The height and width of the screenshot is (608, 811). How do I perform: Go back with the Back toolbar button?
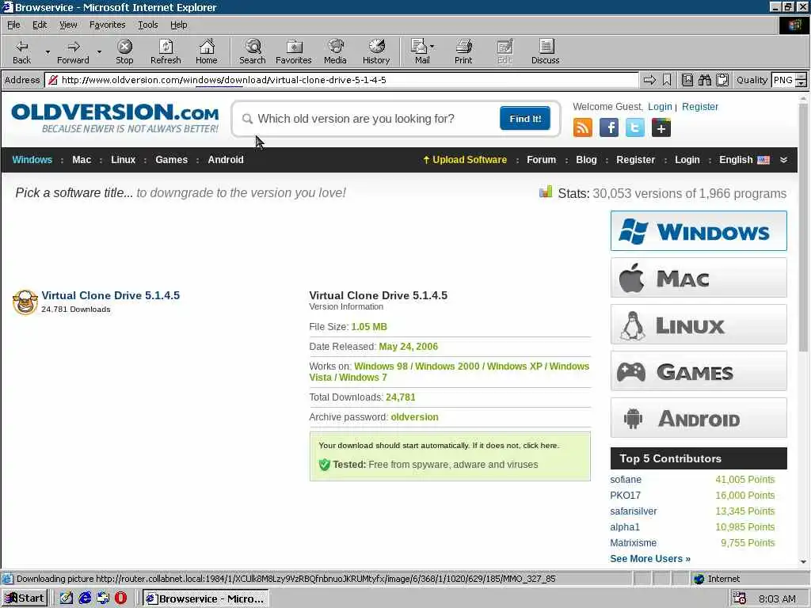(21, 51)
